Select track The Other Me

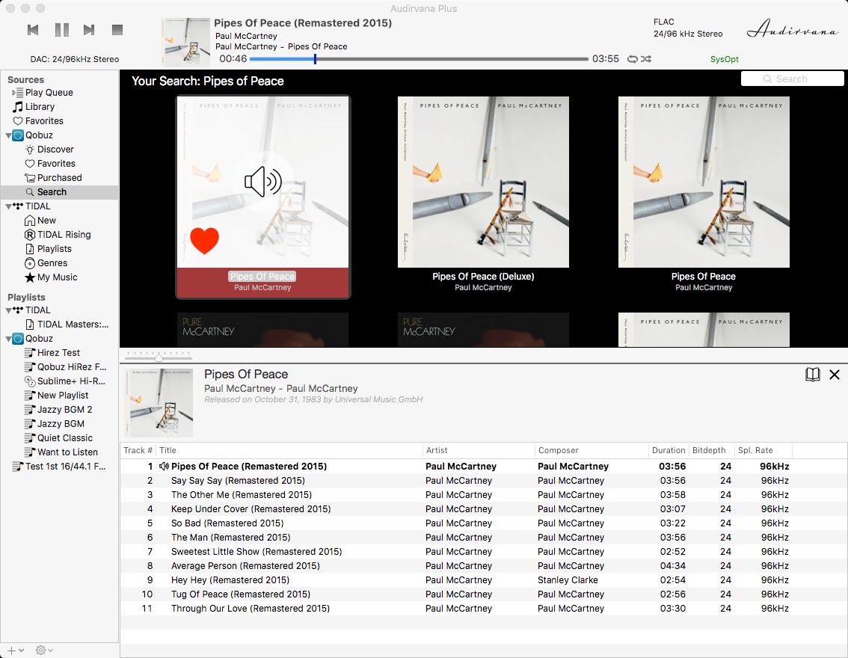484,495
